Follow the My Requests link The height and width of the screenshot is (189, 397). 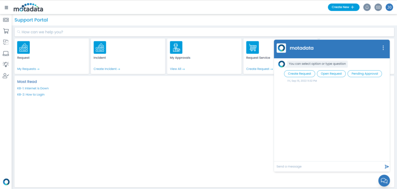(28, 69)
